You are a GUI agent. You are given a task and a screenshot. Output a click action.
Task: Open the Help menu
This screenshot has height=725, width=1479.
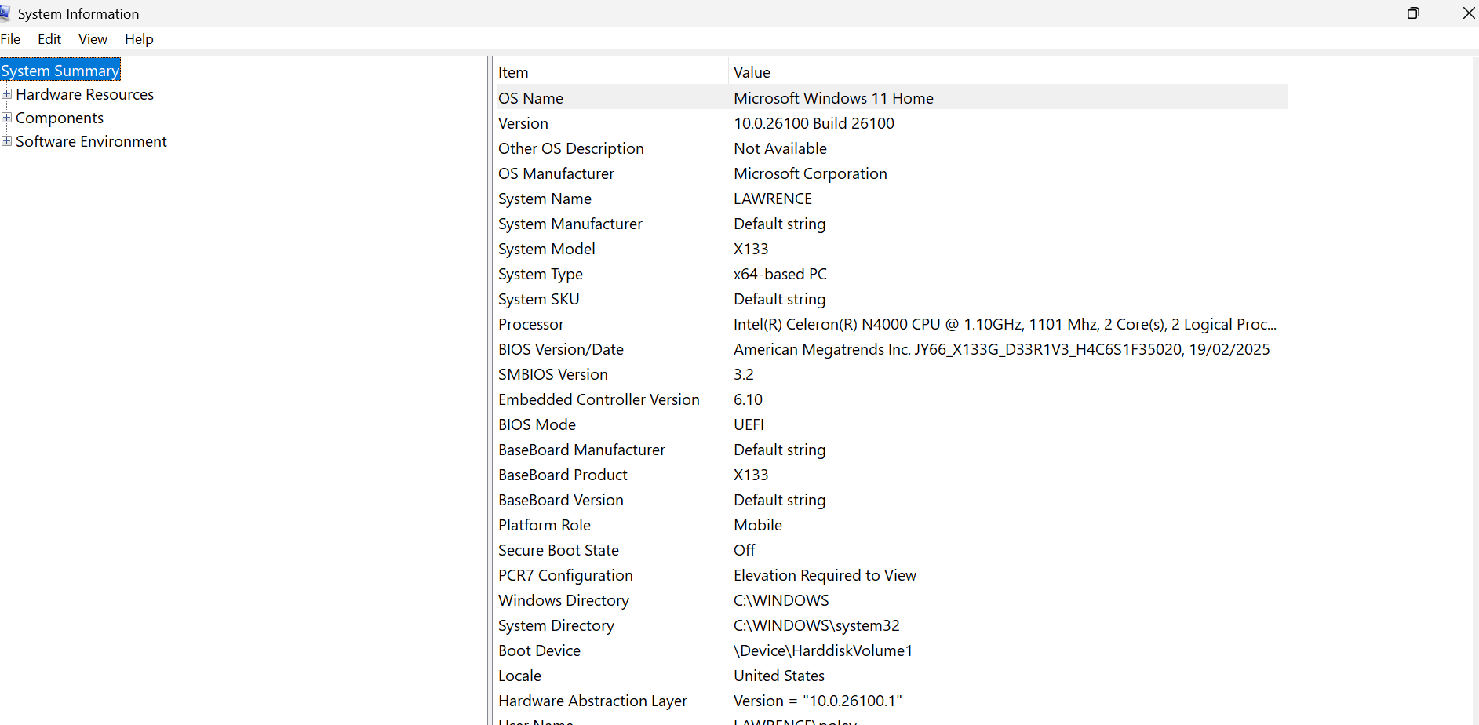pos(139,38)
